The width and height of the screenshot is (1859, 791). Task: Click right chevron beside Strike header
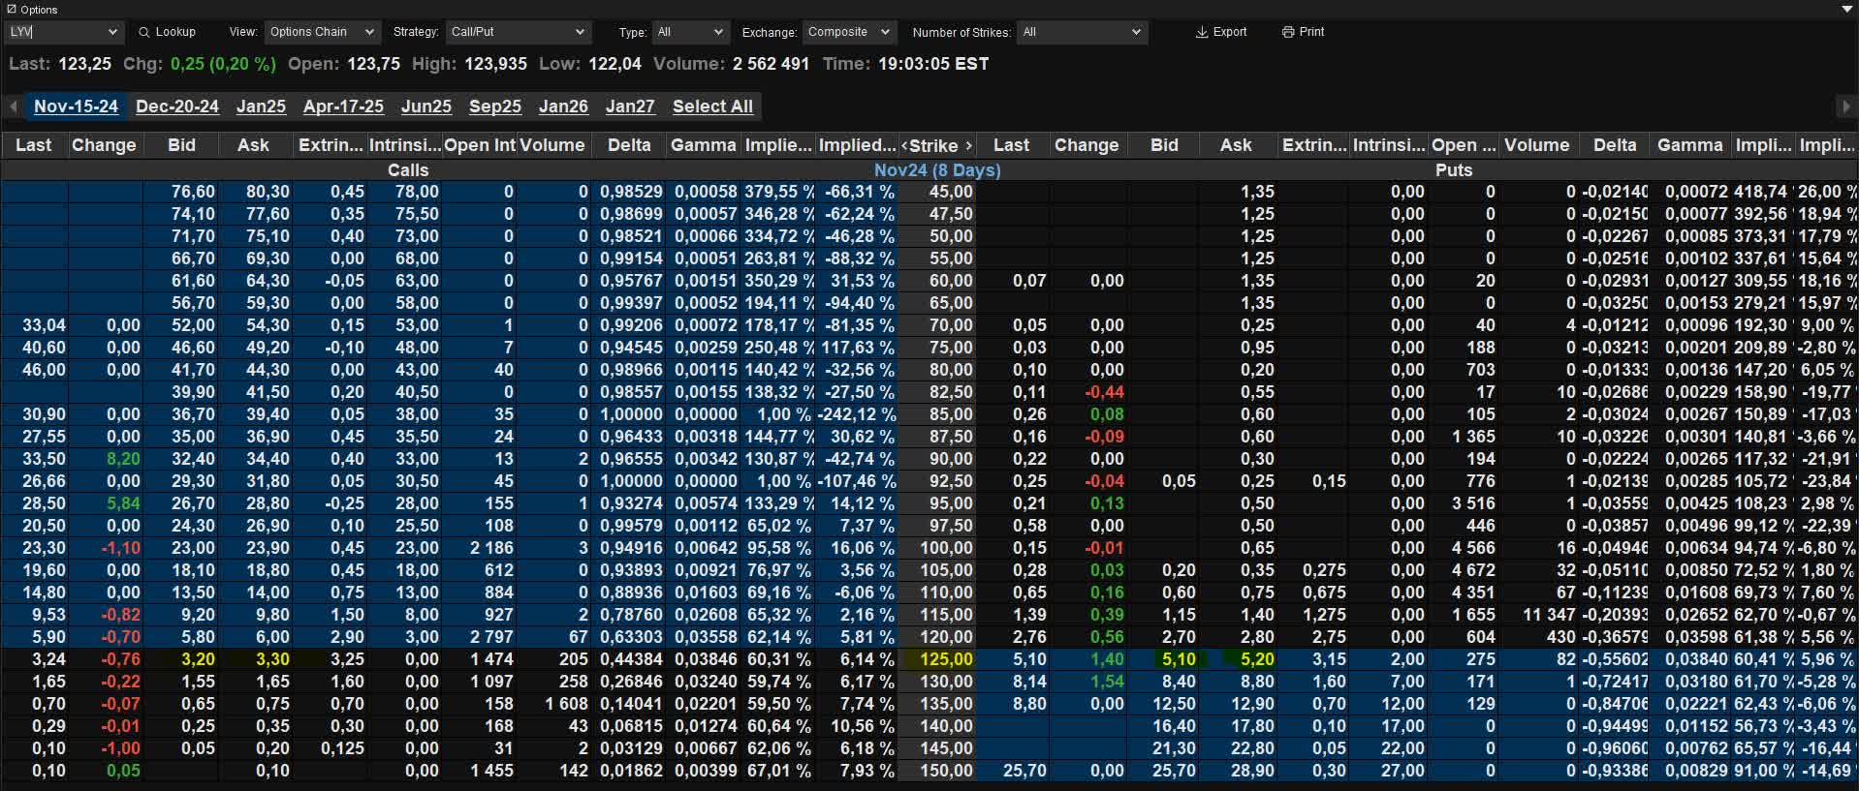967,145
